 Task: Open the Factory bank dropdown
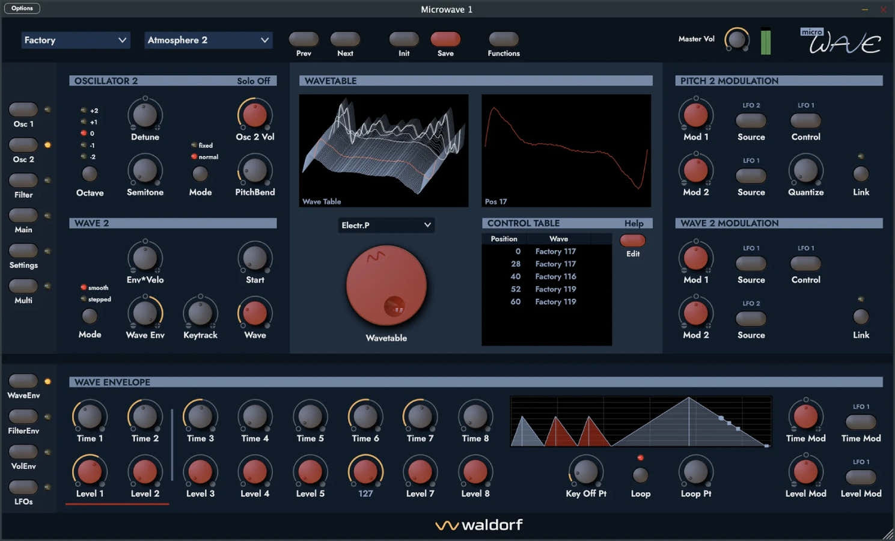pyautogui.click(x=75, y=40)
